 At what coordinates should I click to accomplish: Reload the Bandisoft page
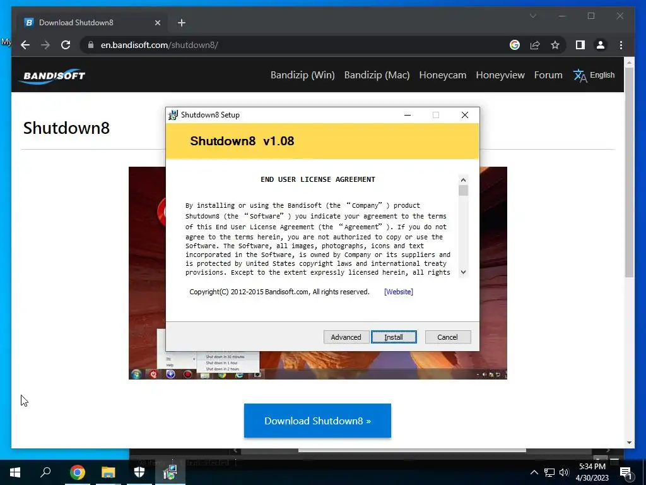(66, 45)
